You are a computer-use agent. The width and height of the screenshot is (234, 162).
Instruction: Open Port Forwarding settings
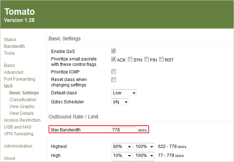(x=19, y=79)
